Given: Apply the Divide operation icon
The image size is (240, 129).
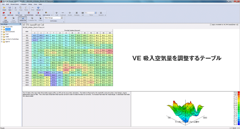Looking at the screenshot, I should [x=70, y=13].
